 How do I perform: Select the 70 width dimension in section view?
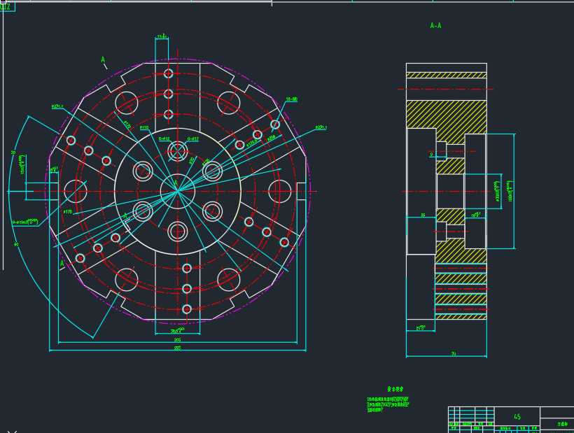[454, 354]
